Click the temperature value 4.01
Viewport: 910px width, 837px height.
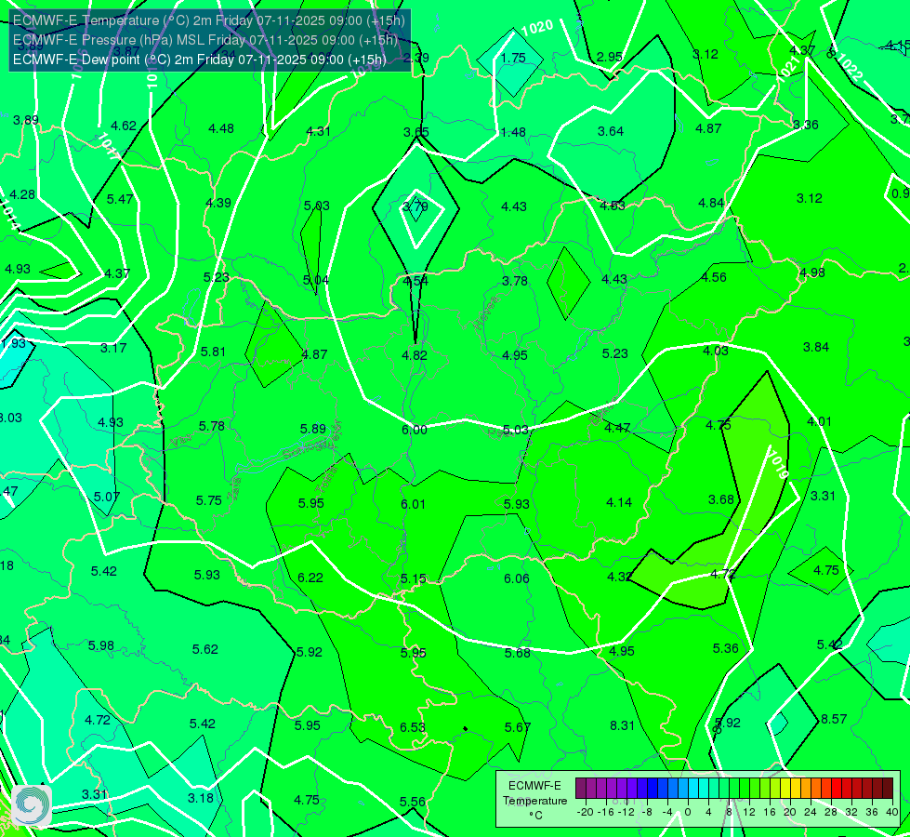(x=820, y=421)
